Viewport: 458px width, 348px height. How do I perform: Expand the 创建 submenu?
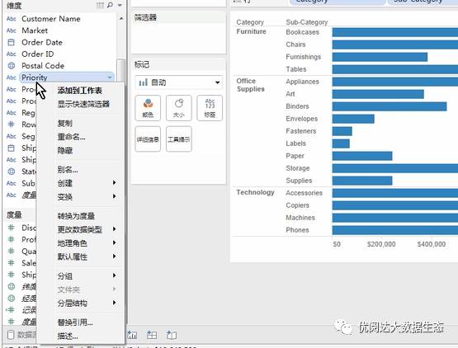point(87,183)
